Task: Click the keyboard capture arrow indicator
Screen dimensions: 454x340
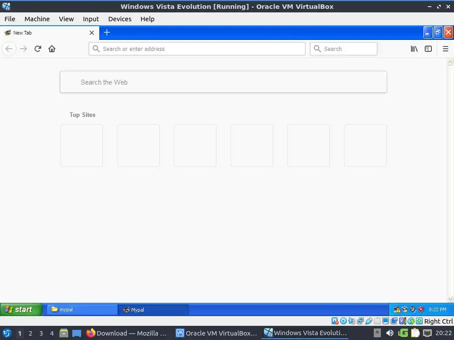Action: (x=419, y=321)
